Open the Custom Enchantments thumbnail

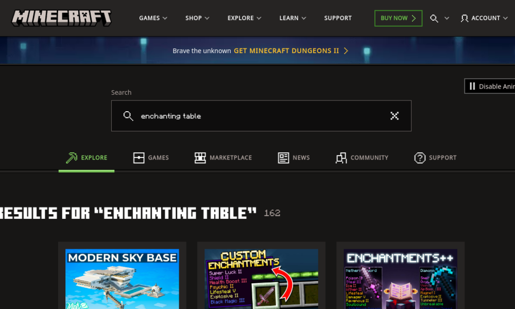pyautogui.click(x=261, y=279)
